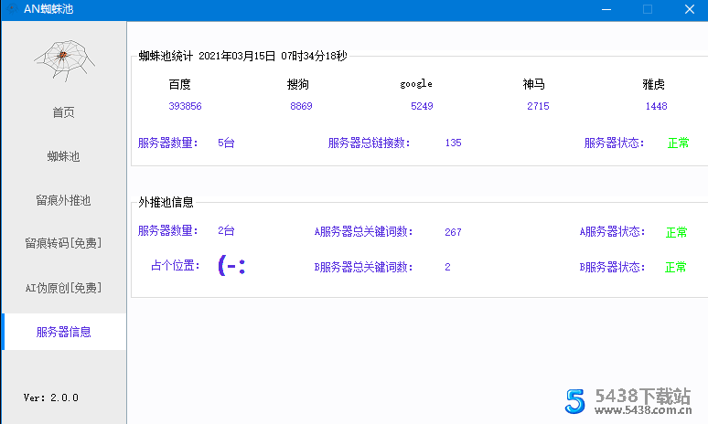
Task: Select 留痕转码[免费] in sidebar
Action: coord(63,244)
